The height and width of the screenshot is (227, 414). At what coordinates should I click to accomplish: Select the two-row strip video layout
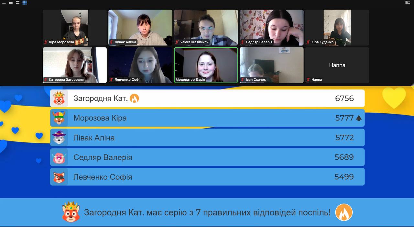tap(17, 3)
